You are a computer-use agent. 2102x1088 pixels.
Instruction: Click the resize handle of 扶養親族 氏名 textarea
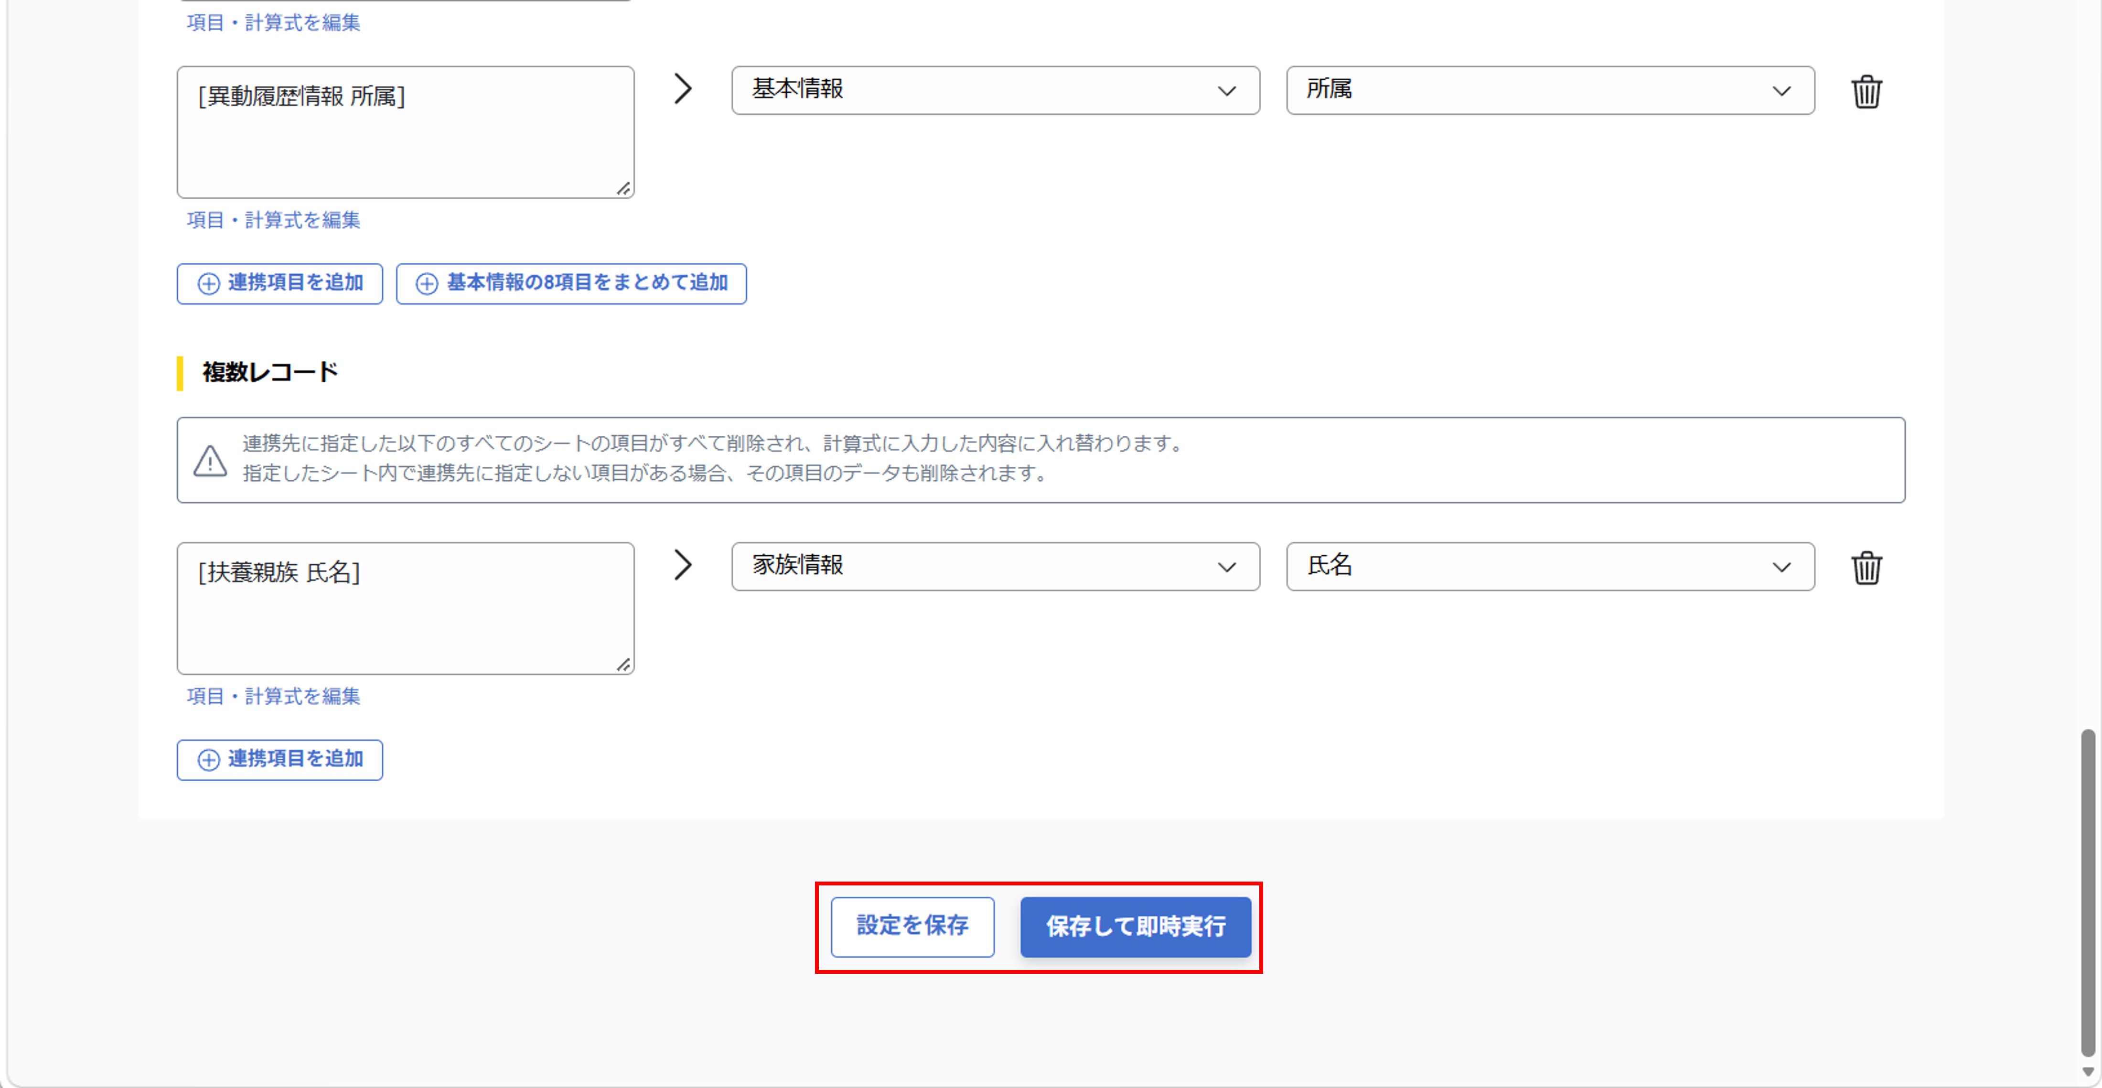point(624,665)
